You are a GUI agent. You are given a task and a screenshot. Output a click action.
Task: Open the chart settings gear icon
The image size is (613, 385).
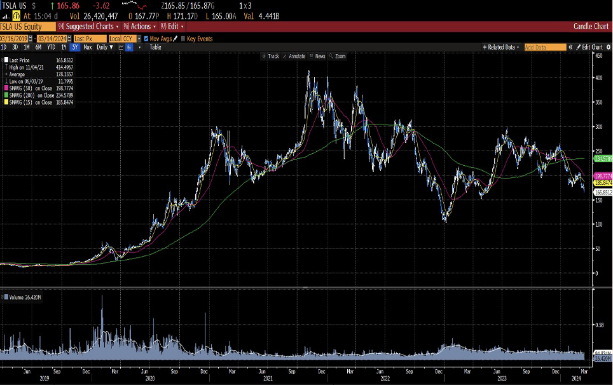coord(609,47)
